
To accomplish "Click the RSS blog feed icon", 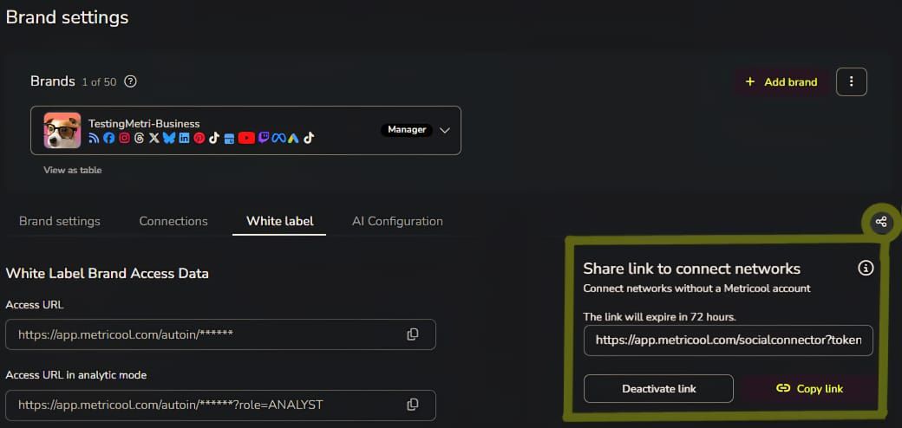I will pyautogui.click(x=94, y=138).
